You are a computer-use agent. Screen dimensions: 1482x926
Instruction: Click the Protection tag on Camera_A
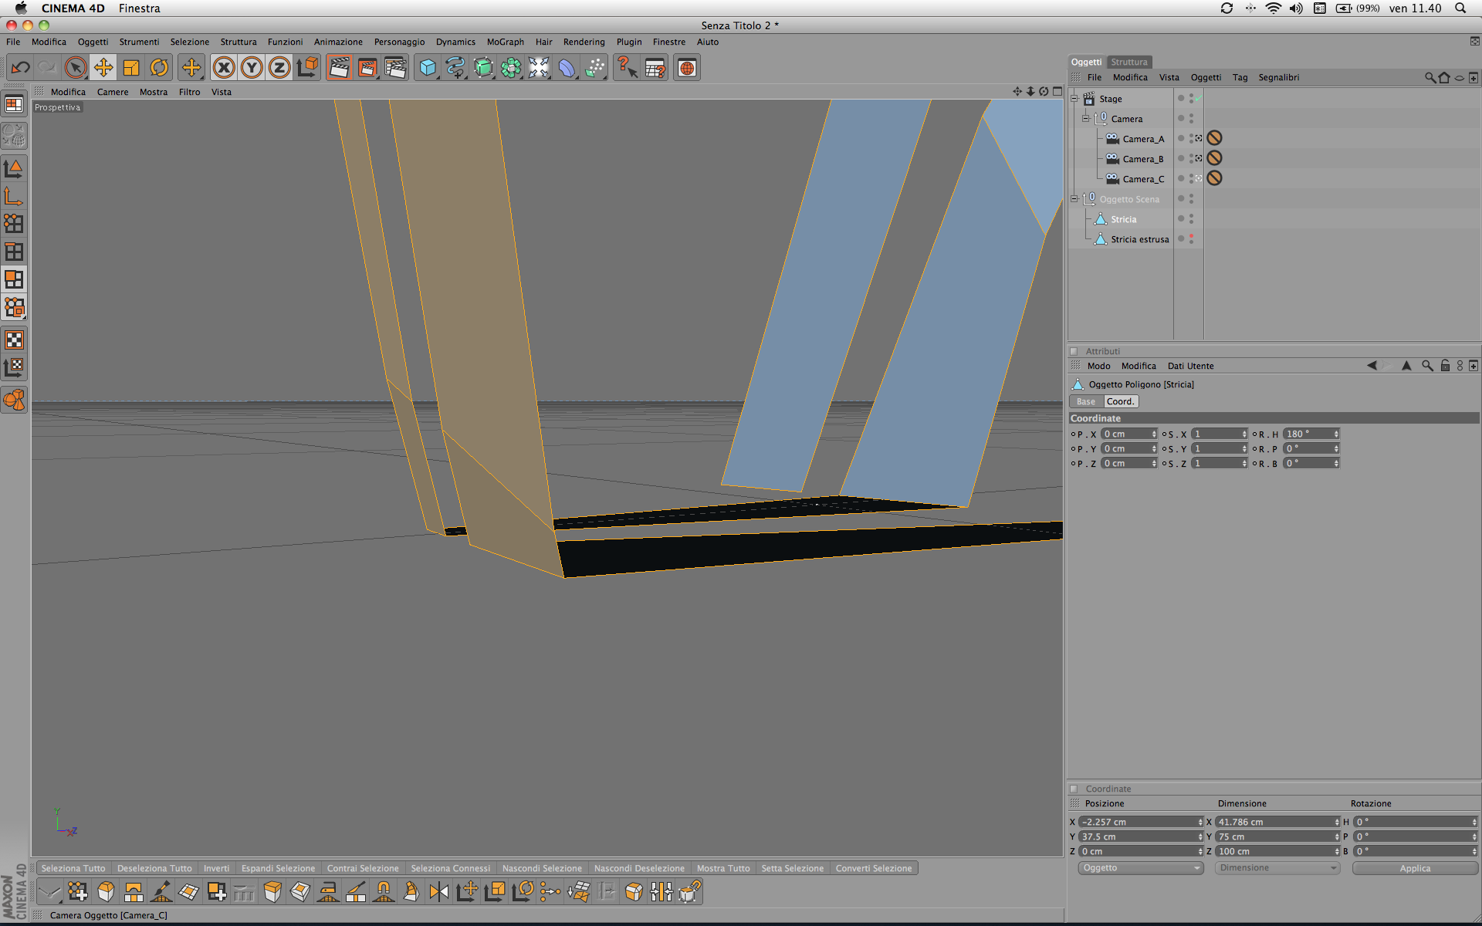pos(1214,138)
